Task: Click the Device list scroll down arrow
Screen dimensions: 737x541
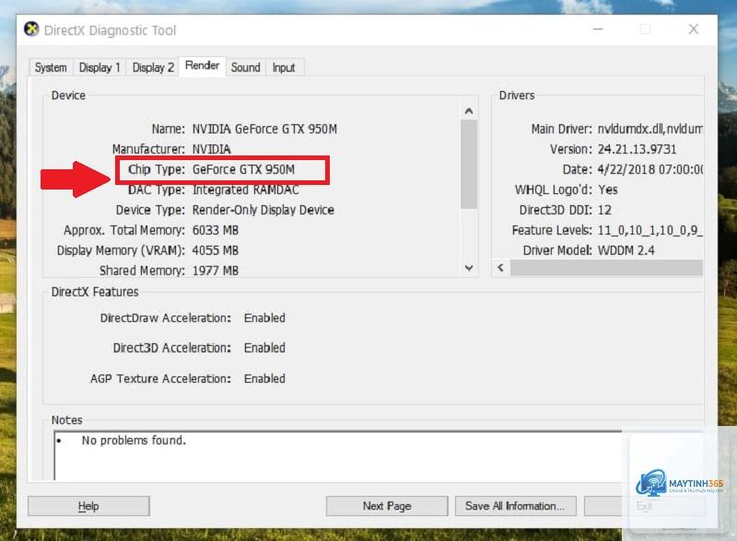Action: (469, 268)
